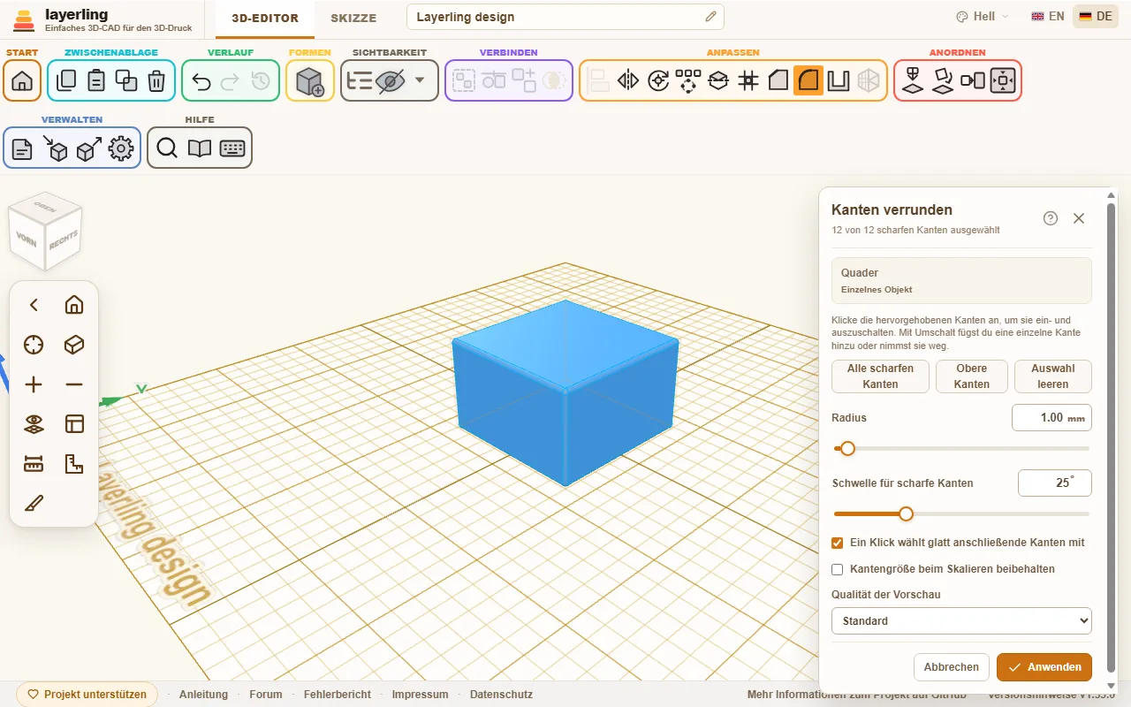Click the ruler measure icon in left panel
Viewport: 1131px width, 707px height.
34,463
